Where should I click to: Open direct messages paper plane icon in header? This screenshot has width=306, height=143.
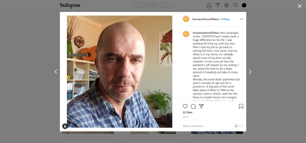point(218,5)
